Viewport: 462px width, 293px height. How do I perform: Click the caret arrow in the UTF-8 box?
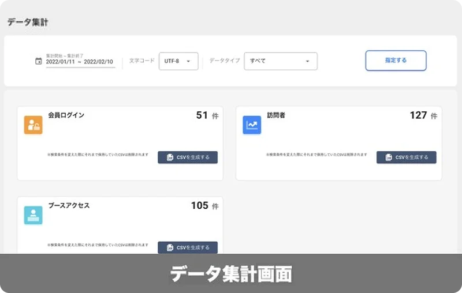point(188,61)
